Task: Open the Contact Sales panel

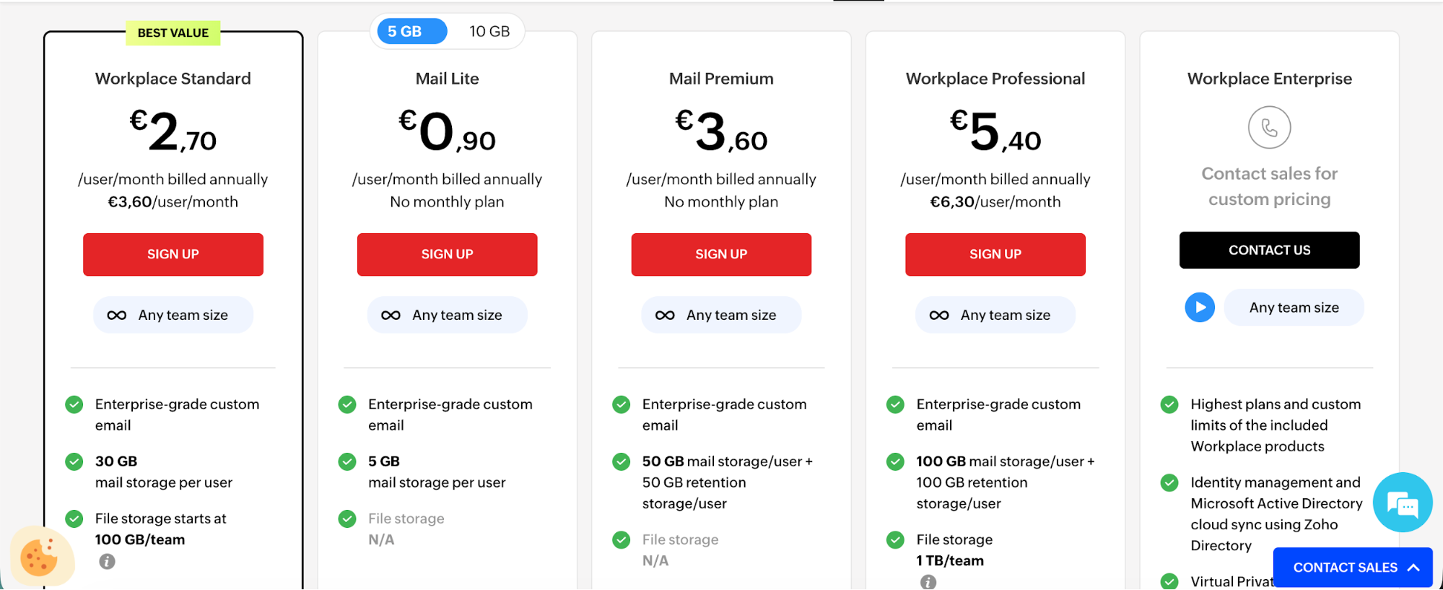Action: point(1344,568)
